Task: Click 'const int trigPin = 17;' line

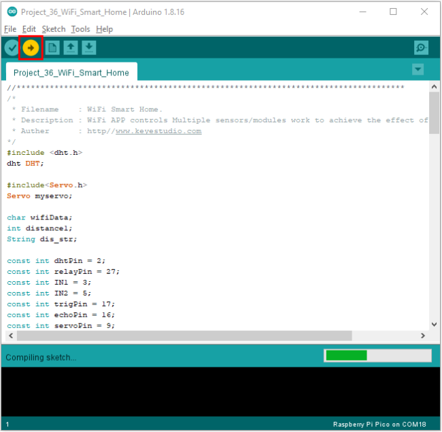Action: pyautogui.click(x=61, y=304)
